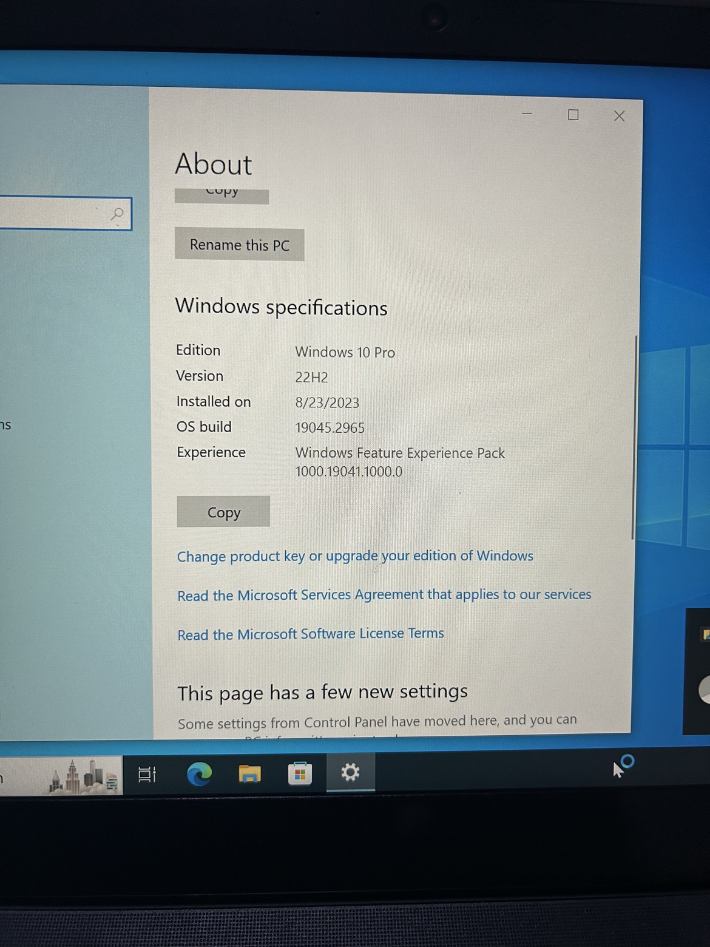
Task: Click the OS build number 19045.2965
Action: pos(330,428)
